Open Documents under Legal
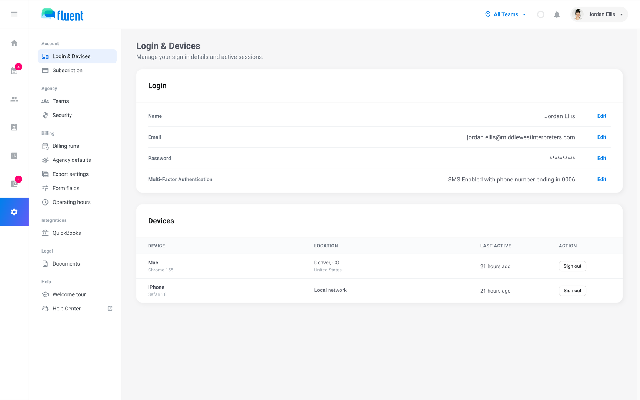640x400 pixels. point(77,264)
